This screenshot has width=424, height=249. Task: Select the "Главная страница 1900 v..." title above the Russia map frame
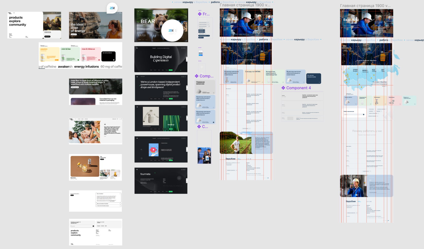tap(365, 6)
